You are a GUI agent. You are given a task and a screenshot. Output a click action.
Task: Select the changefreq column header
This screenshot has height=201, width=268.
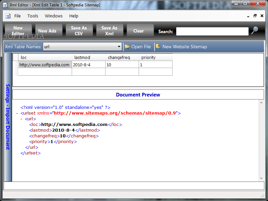click(x=122, y=57)
